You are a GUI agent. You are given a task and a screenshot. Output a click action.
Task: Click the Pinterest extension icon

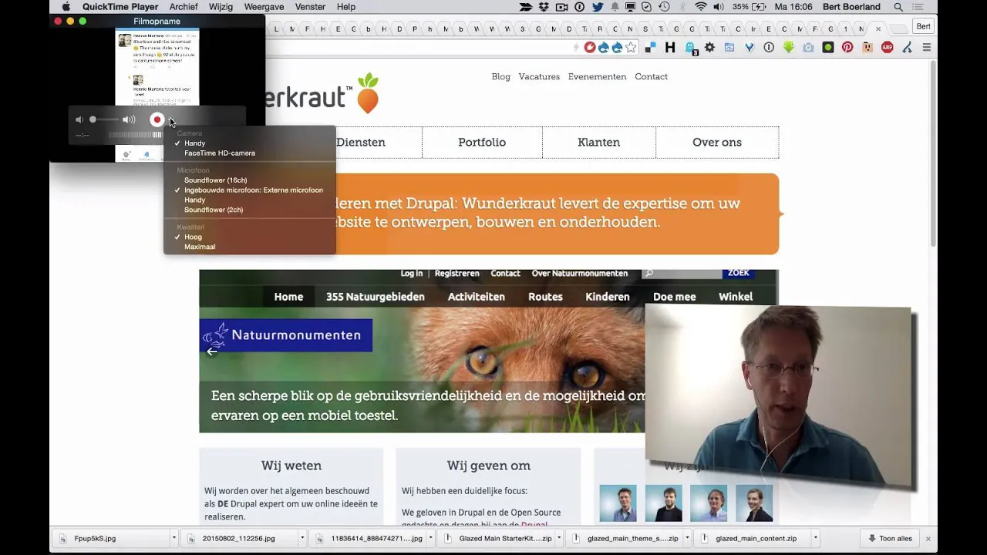click(x=847, y=47)
